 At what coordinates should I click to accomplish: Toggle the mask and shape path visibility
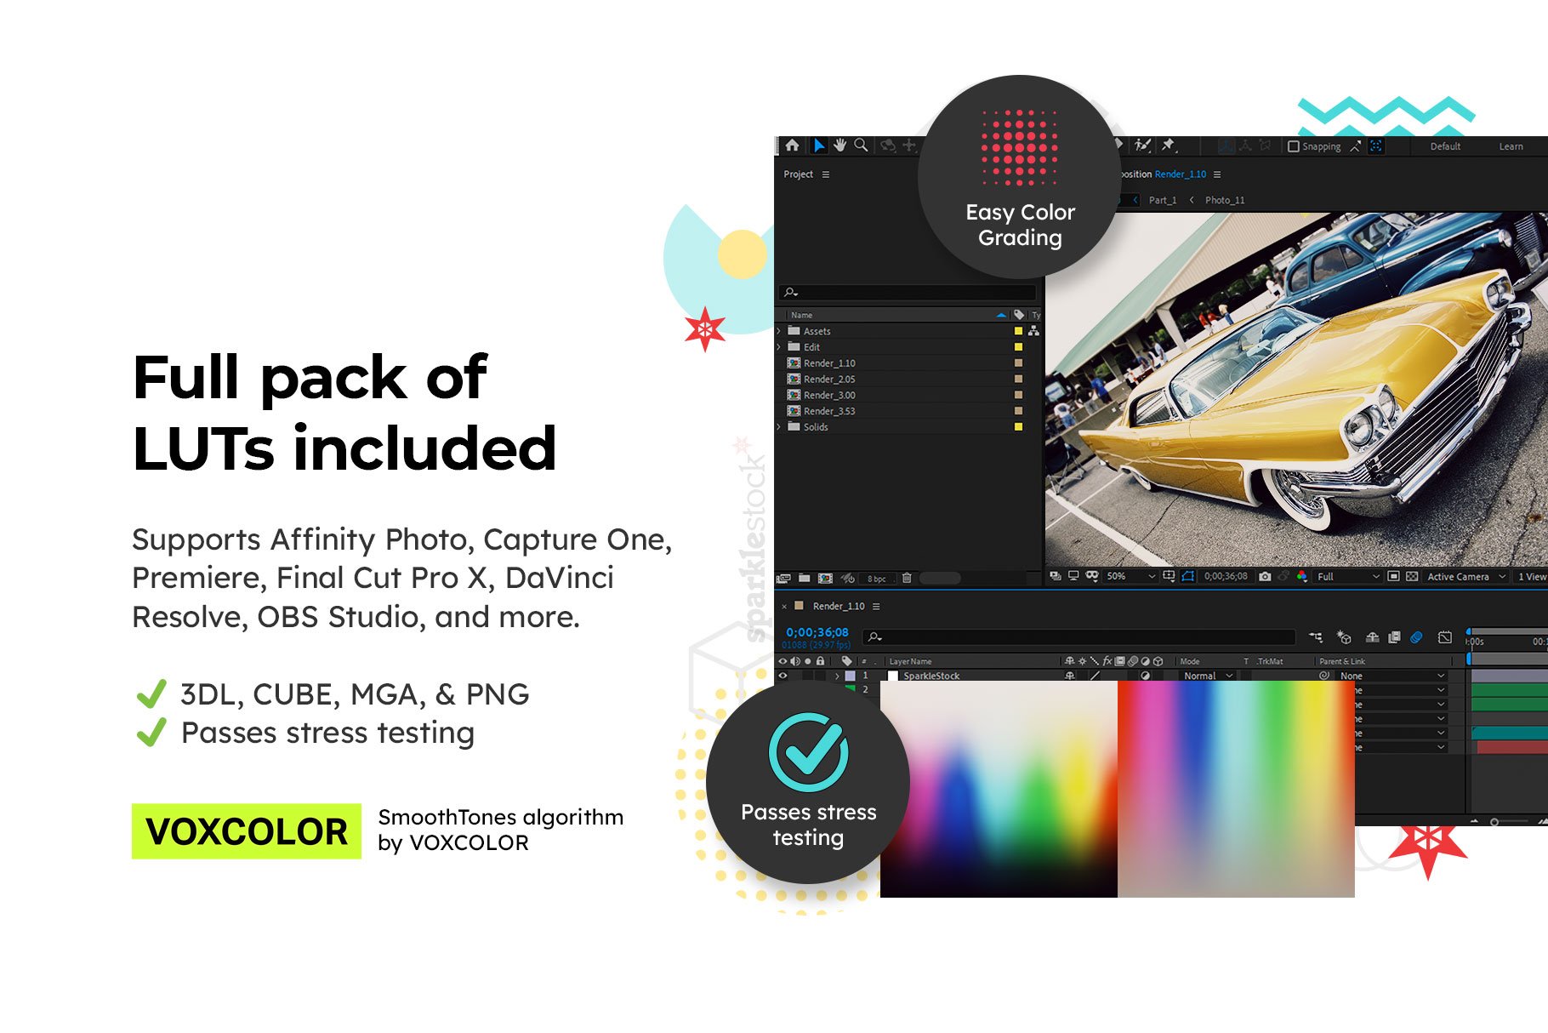1188,576
